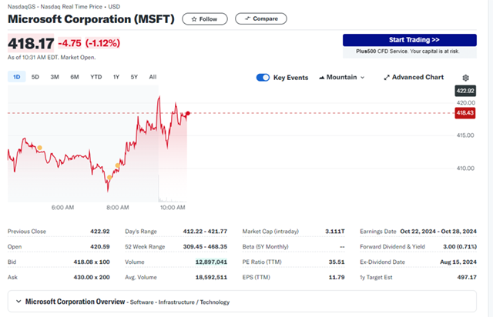Click the key event dot on the 8:00 AM dip
493x317 pixels.
pos(109,178)
